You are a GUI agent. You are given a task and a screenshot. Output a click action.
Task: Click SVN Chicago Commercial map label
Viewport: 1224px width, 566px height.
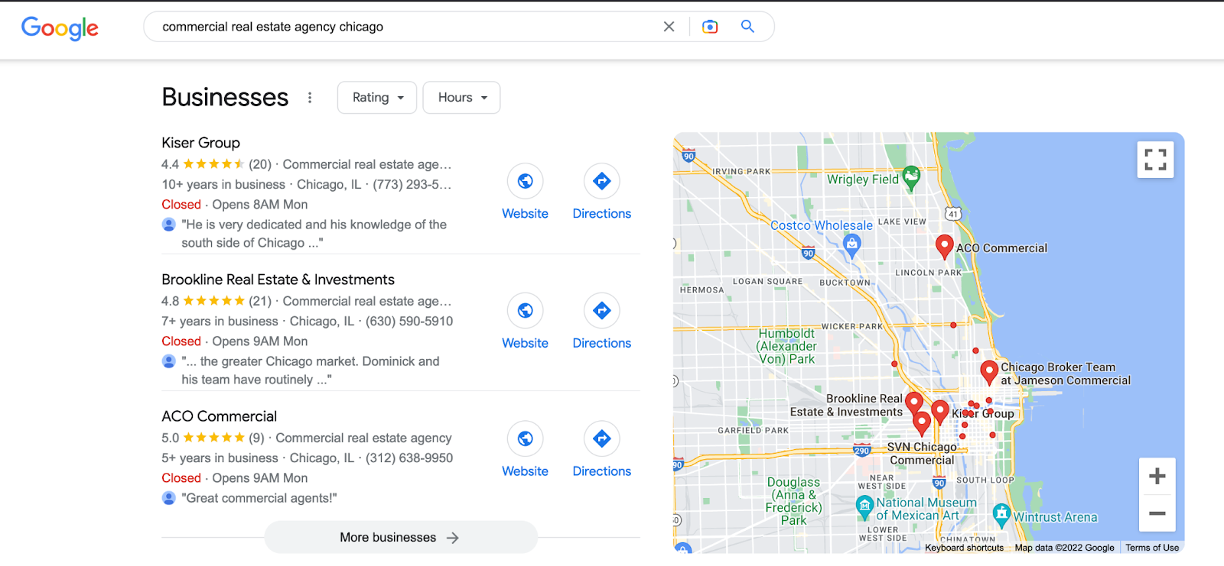(x=922, y=453)
